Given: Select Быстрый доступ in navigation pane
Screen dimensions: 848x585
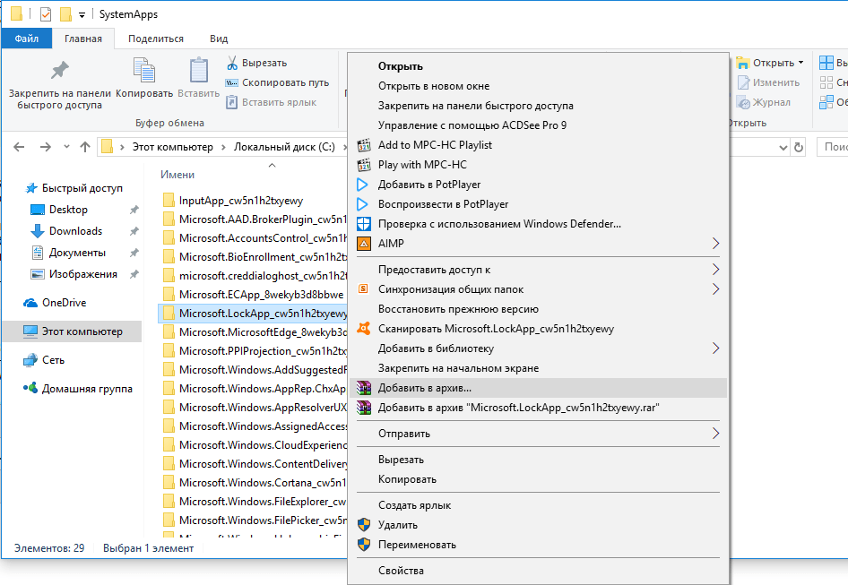Looking at the screenshot, I should [74, 188].
